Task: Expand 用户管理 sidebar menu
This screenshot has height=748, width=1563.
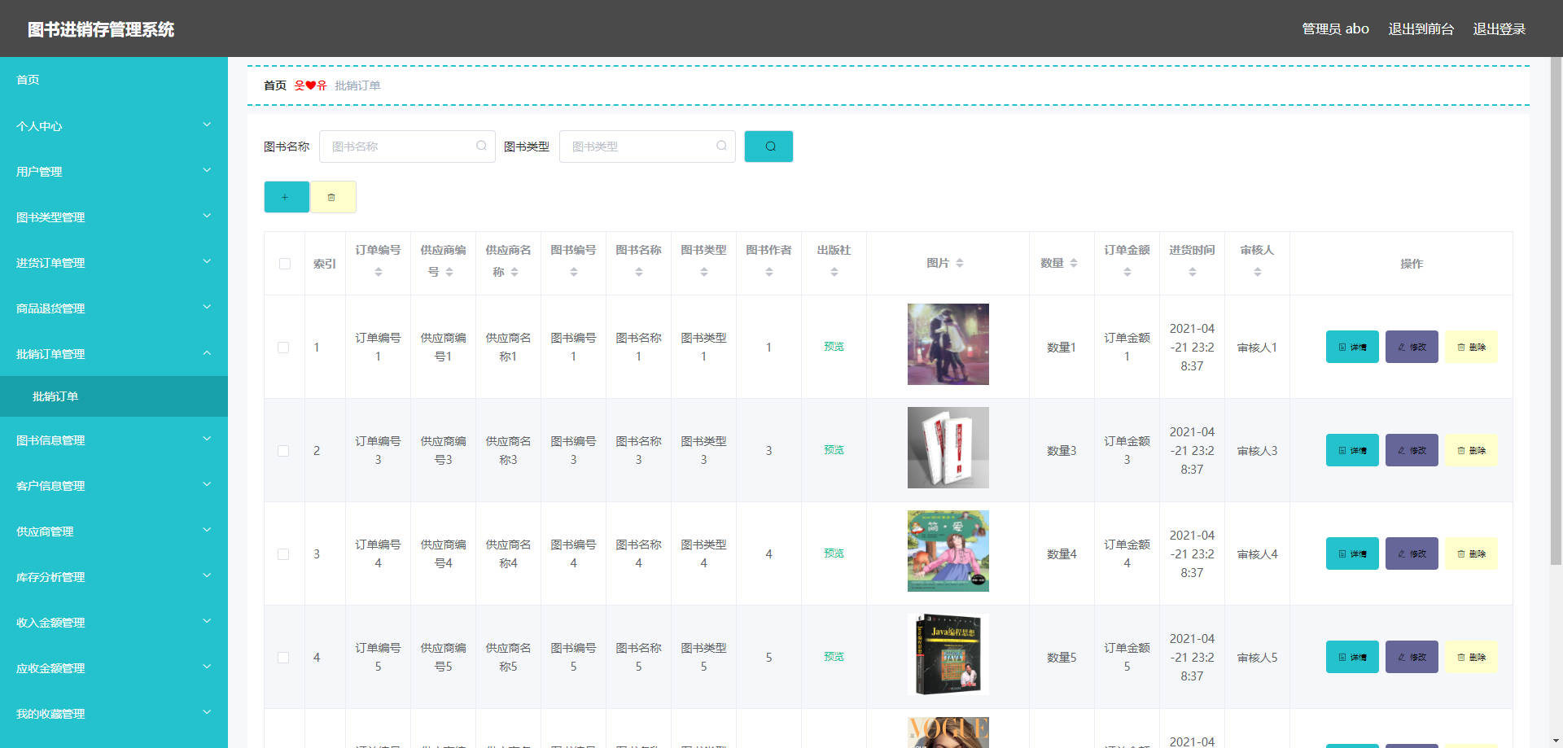Action: (114, 171)
